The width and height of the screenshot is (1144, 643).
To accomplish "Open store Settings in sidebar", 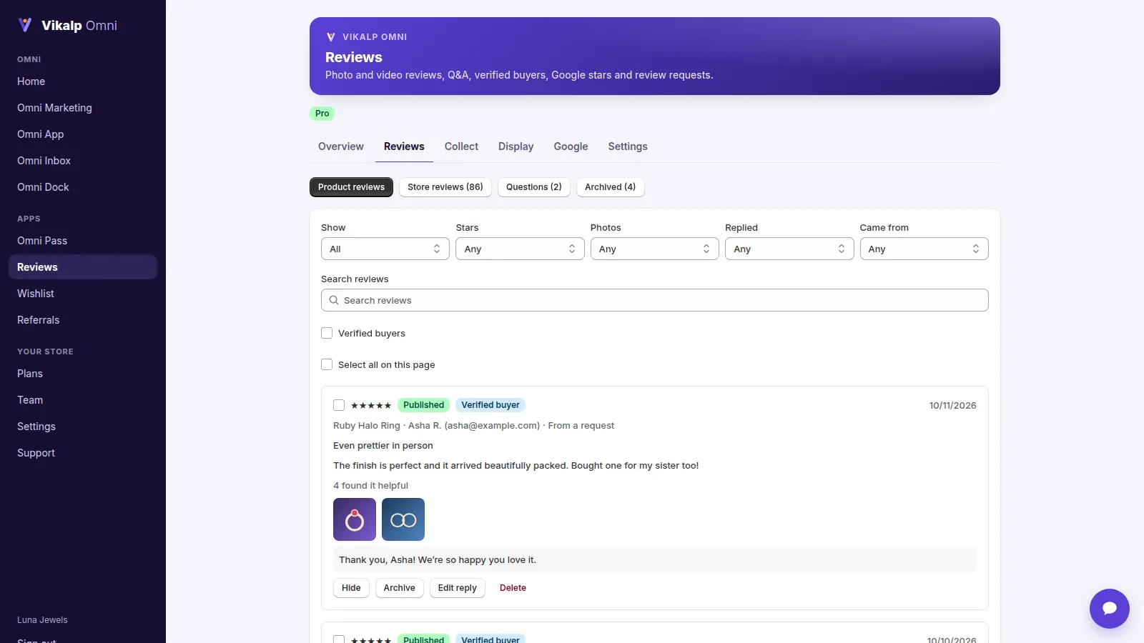I will tap(83, 427).
